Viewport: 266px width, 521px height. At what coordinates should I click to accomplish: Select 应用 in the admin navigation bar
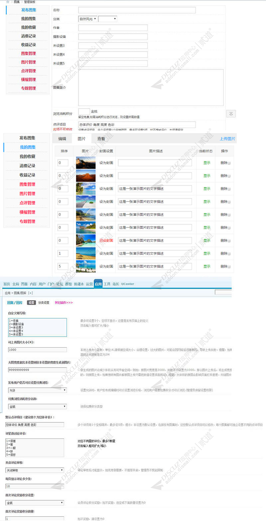pos(98,284)
